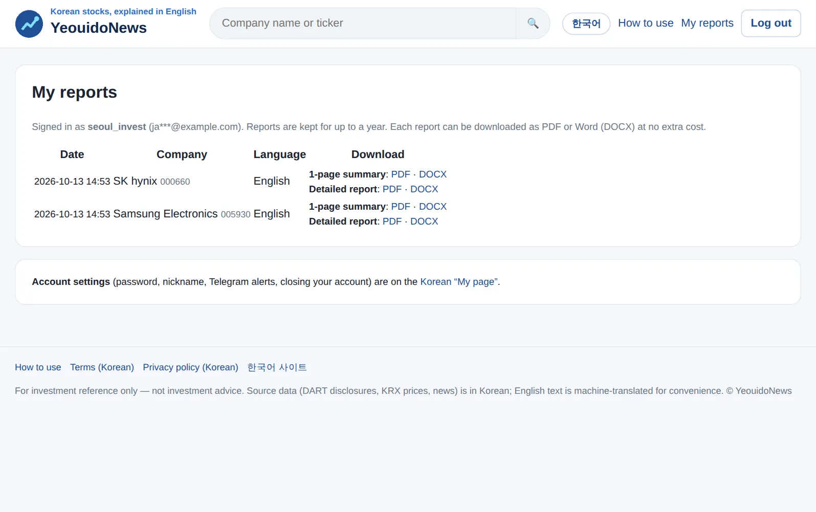
Task: Click the Date column header
Action: pyautogui.click(x=72, y=154)
